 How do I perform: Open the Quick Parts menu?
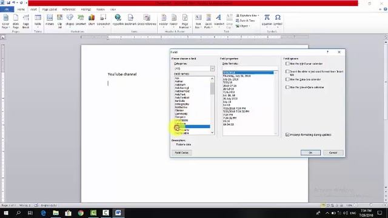point(209,21)
